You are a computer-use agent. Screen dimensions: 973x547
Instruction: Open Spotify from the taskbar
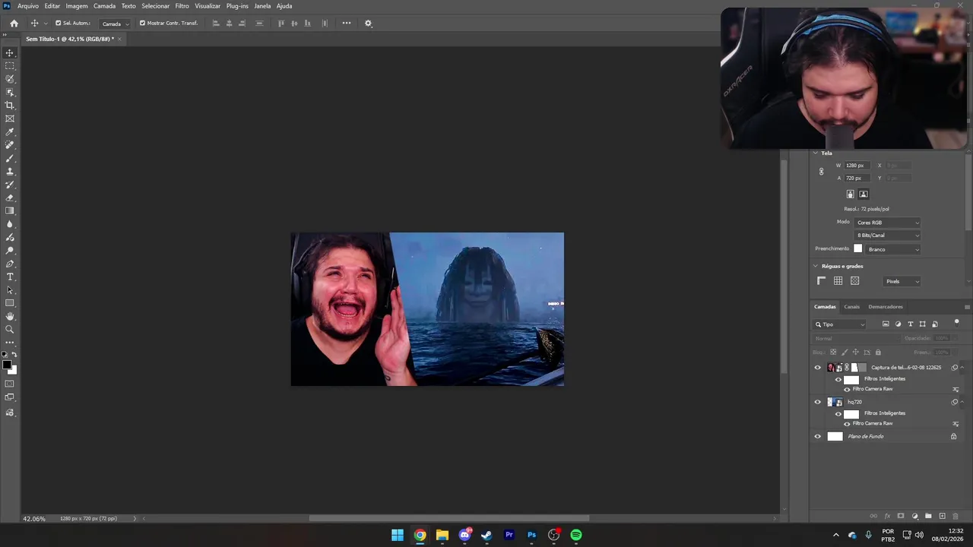[576, 535]
